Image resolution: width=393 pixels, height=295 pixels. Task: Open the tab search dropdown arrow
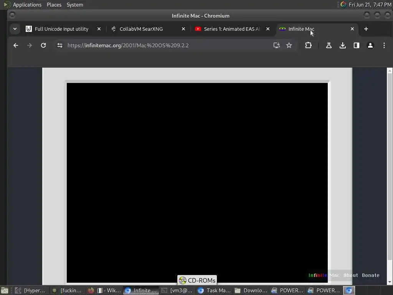(x=15, y=29)
